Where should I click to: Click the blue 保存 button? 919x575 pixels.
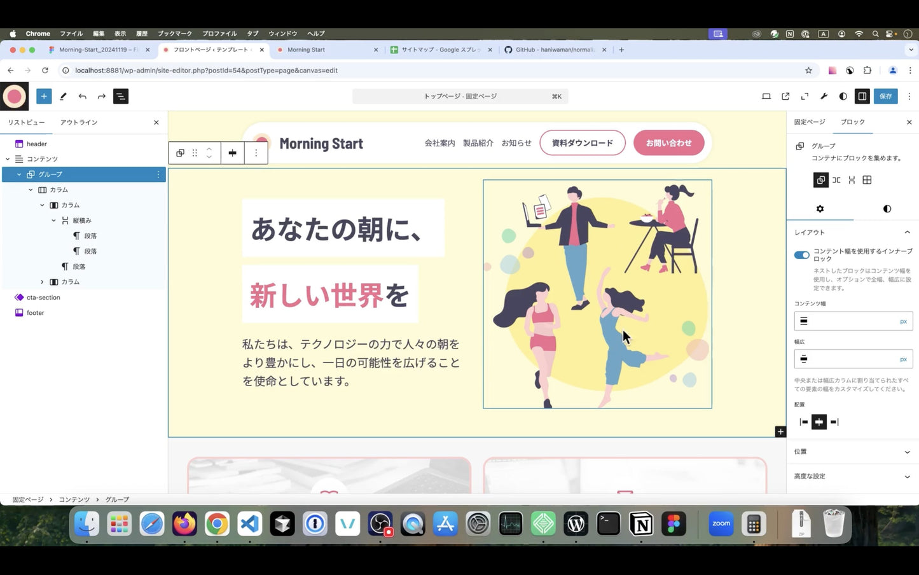click(885, 96)
